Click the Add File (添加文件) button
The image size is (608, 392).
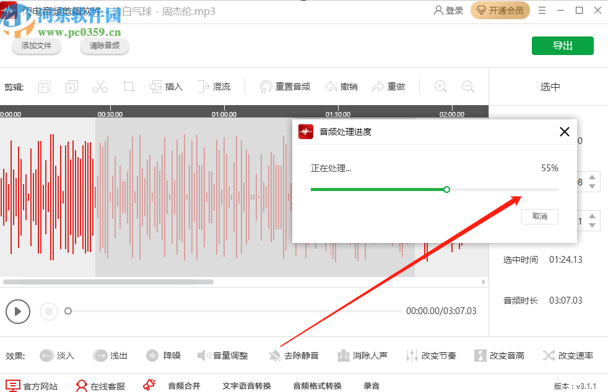tap(36, 46)
